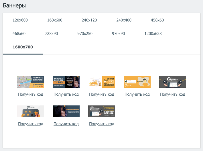Open the 728x90 banner size tab
This screenshot has width=203, height=151.
coord(51,34)
